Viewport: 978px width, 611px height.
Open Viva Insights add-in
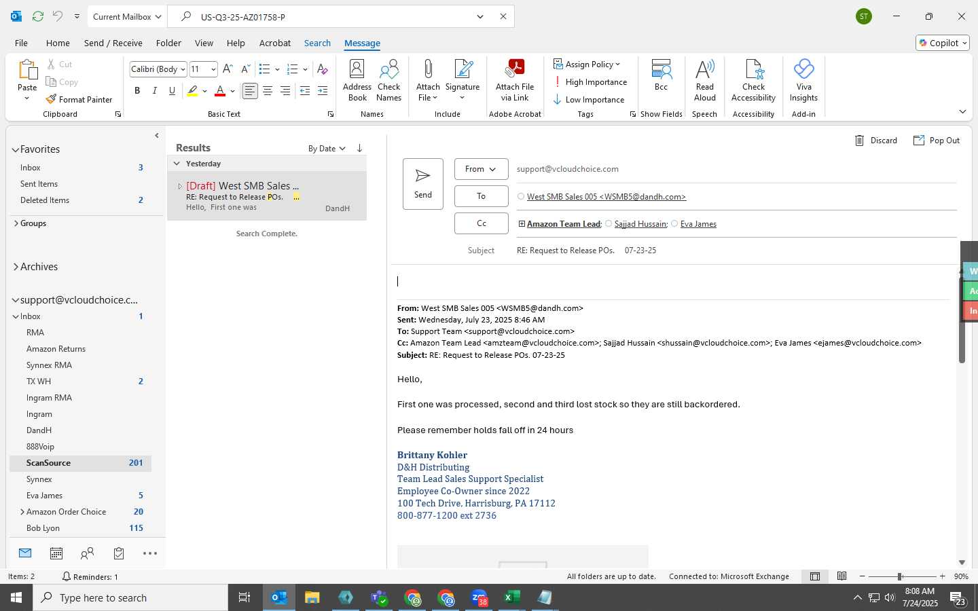pos(803,80)
